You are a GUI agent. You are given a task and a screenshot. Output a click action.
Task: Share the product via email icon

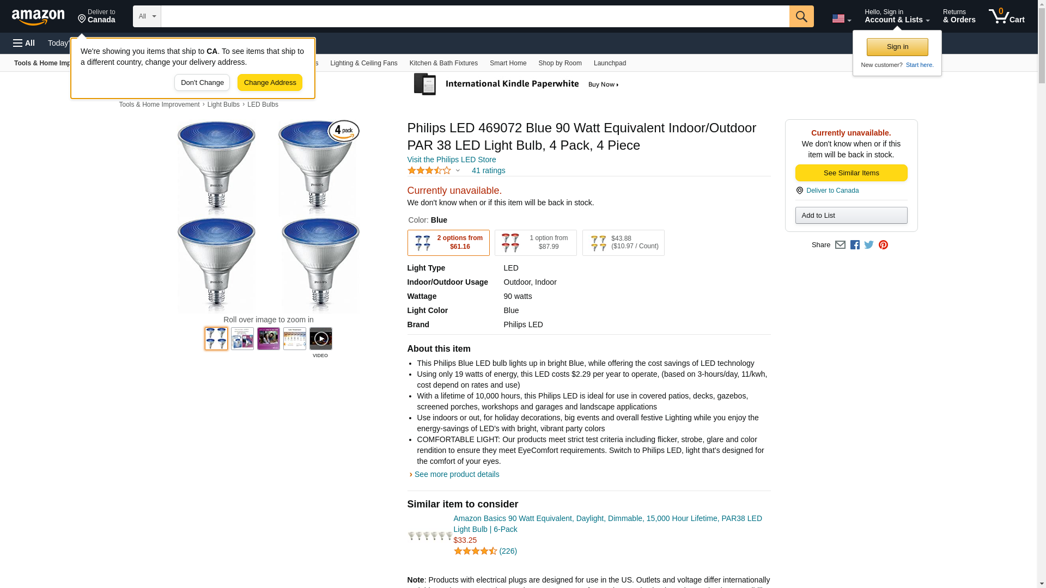point(840,245)
